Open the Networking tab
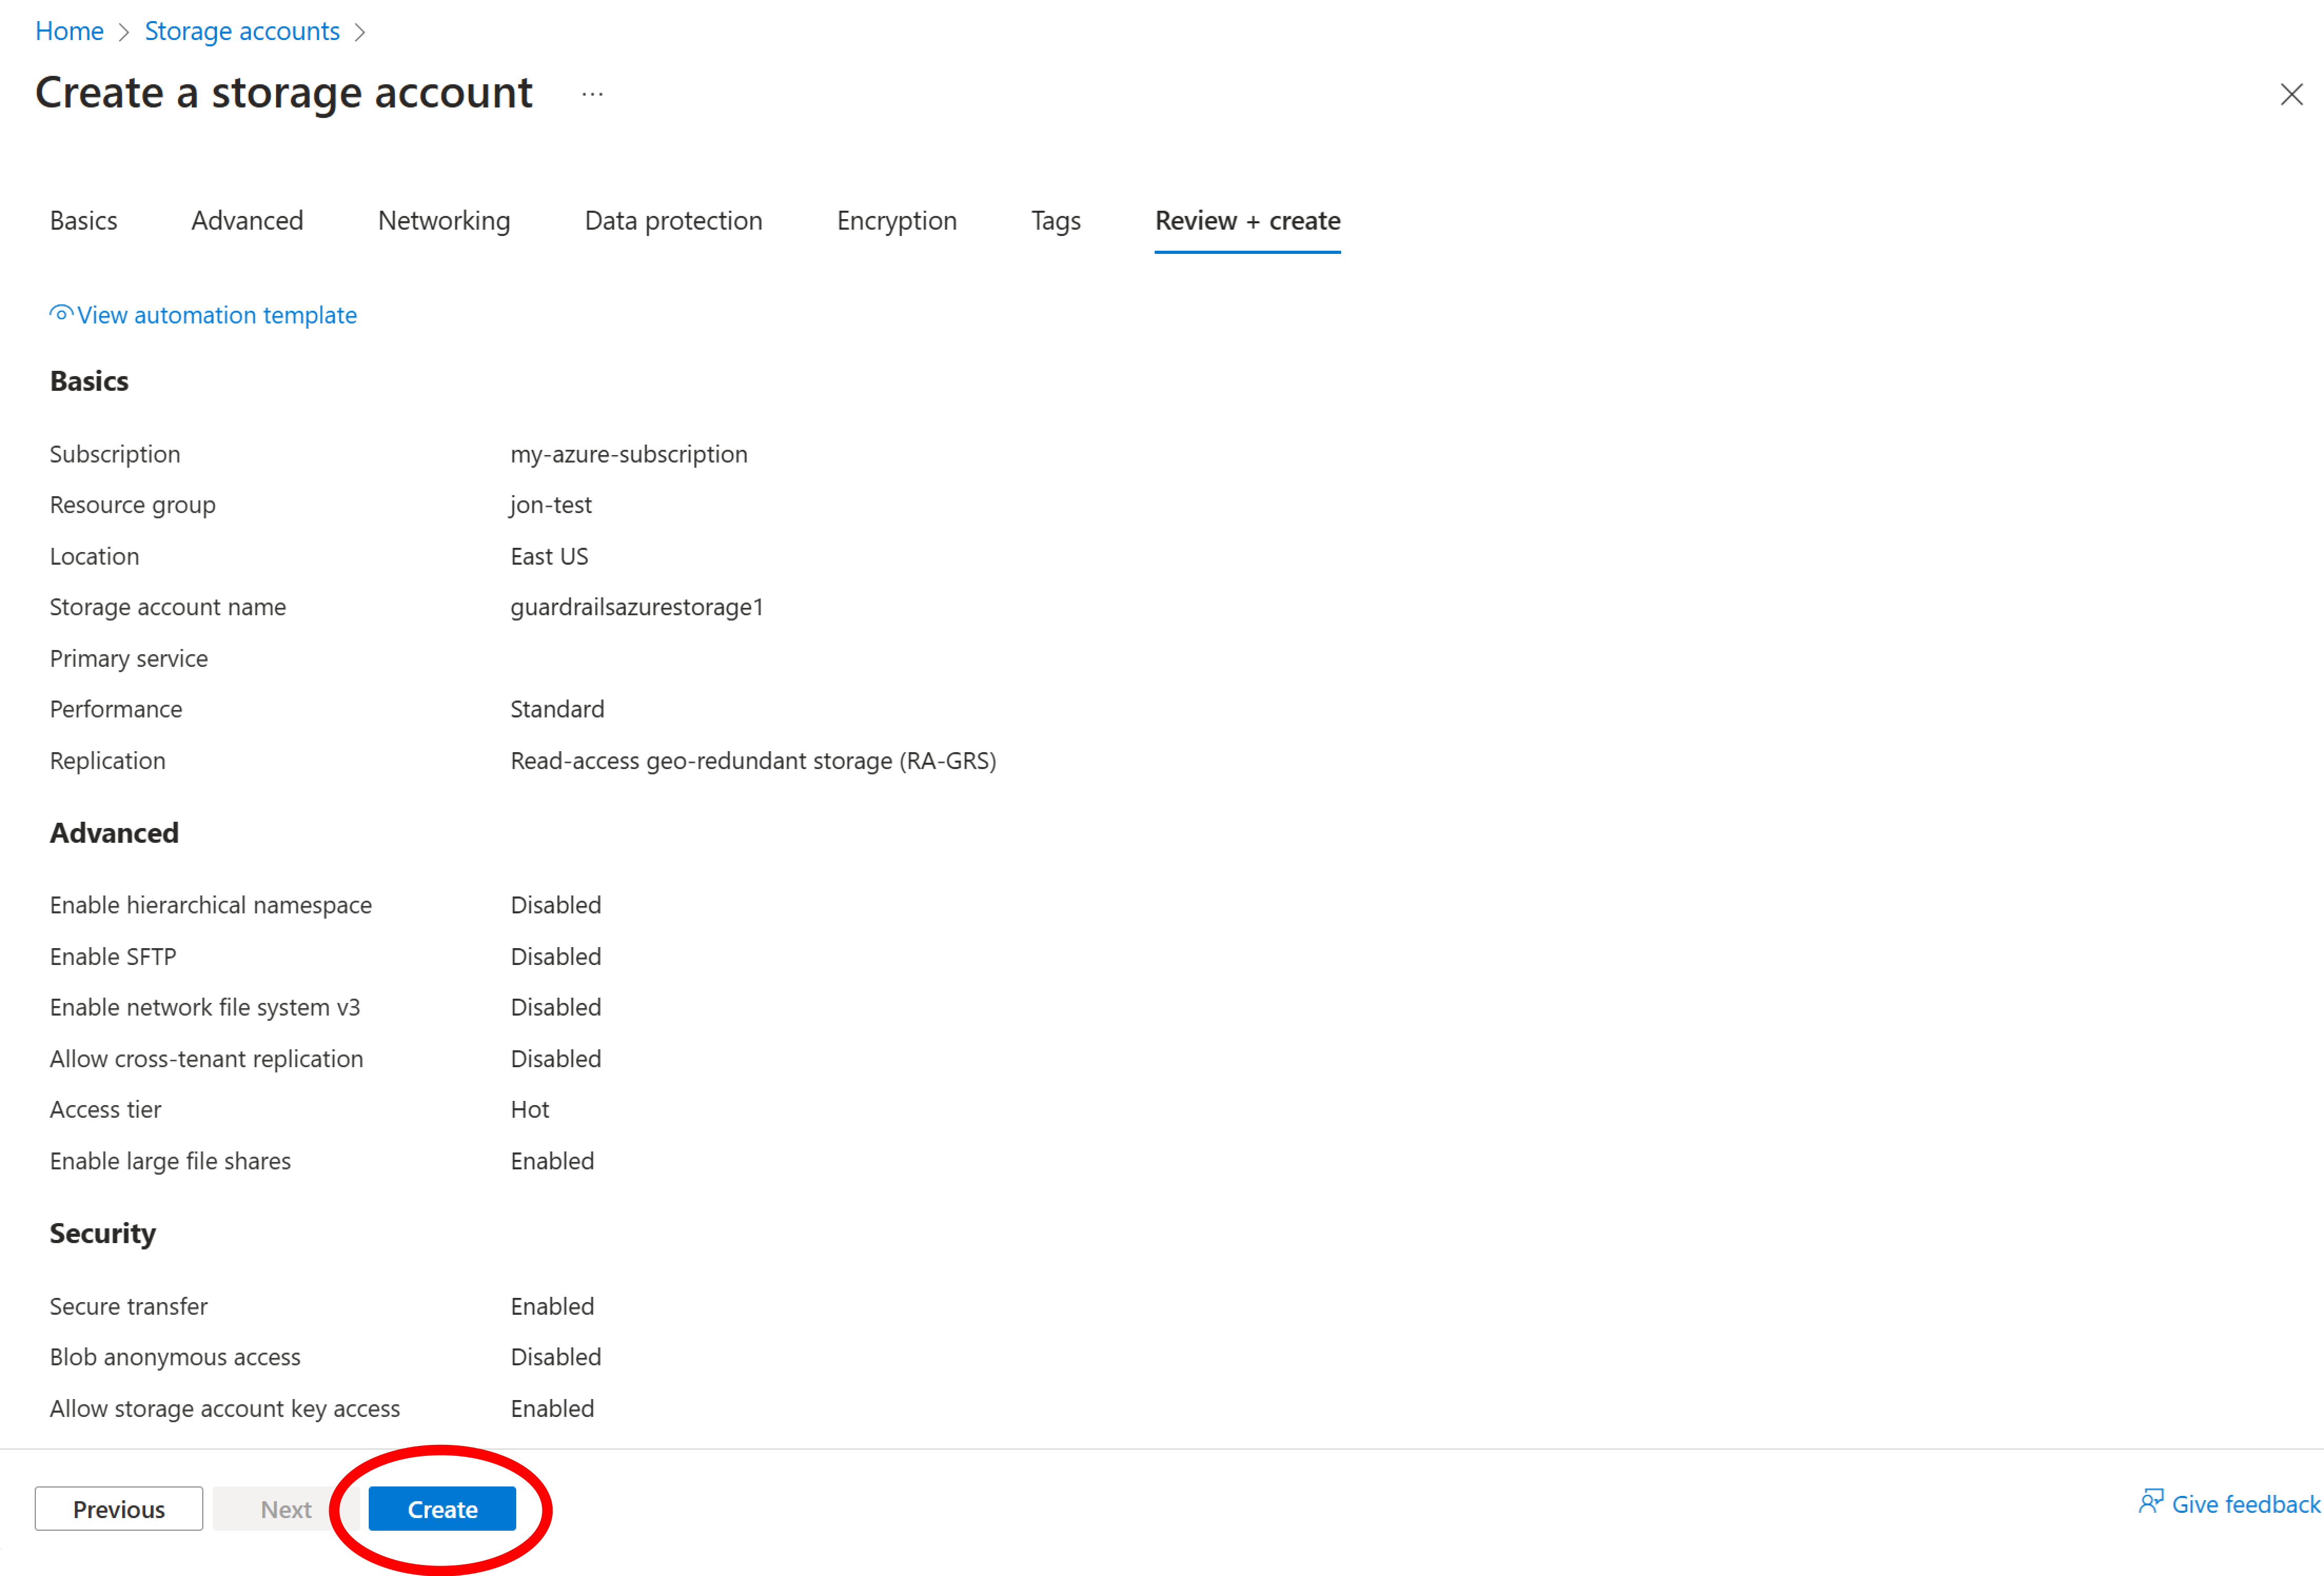The height and width of the screenshot is (1576, 2324). (444, 221)
